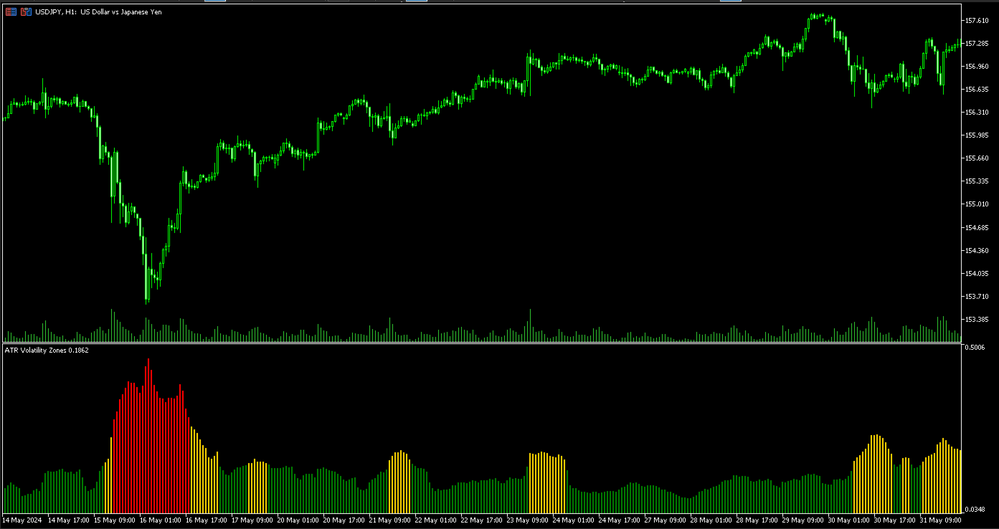Screen dimensions: 999x529
Task: Click the 17 May 09:00 time label
Action: tap(254, 520)
